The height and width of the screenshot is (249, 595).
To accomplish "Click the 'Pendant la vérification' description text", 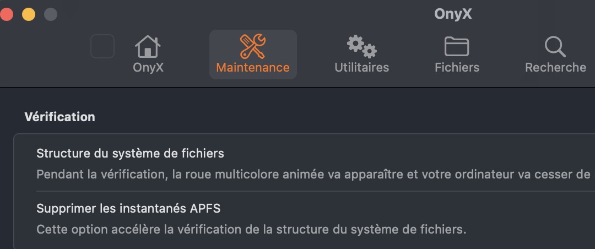I will pos(313,174).
